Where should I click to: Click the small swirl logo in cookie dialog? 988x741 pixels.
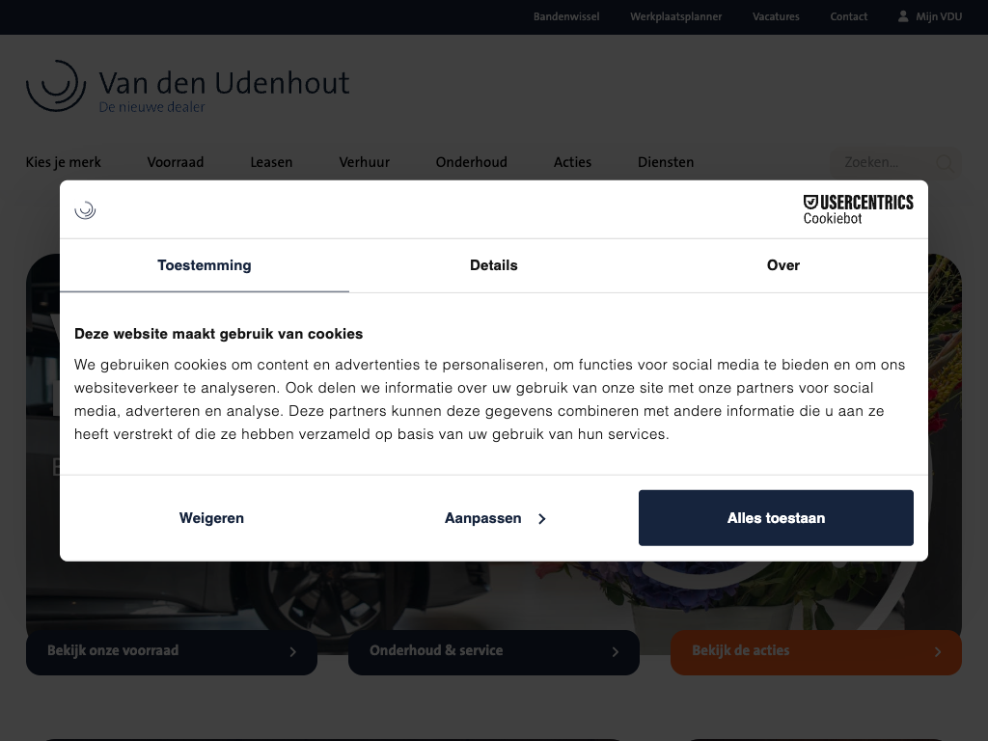click(85, 209)
